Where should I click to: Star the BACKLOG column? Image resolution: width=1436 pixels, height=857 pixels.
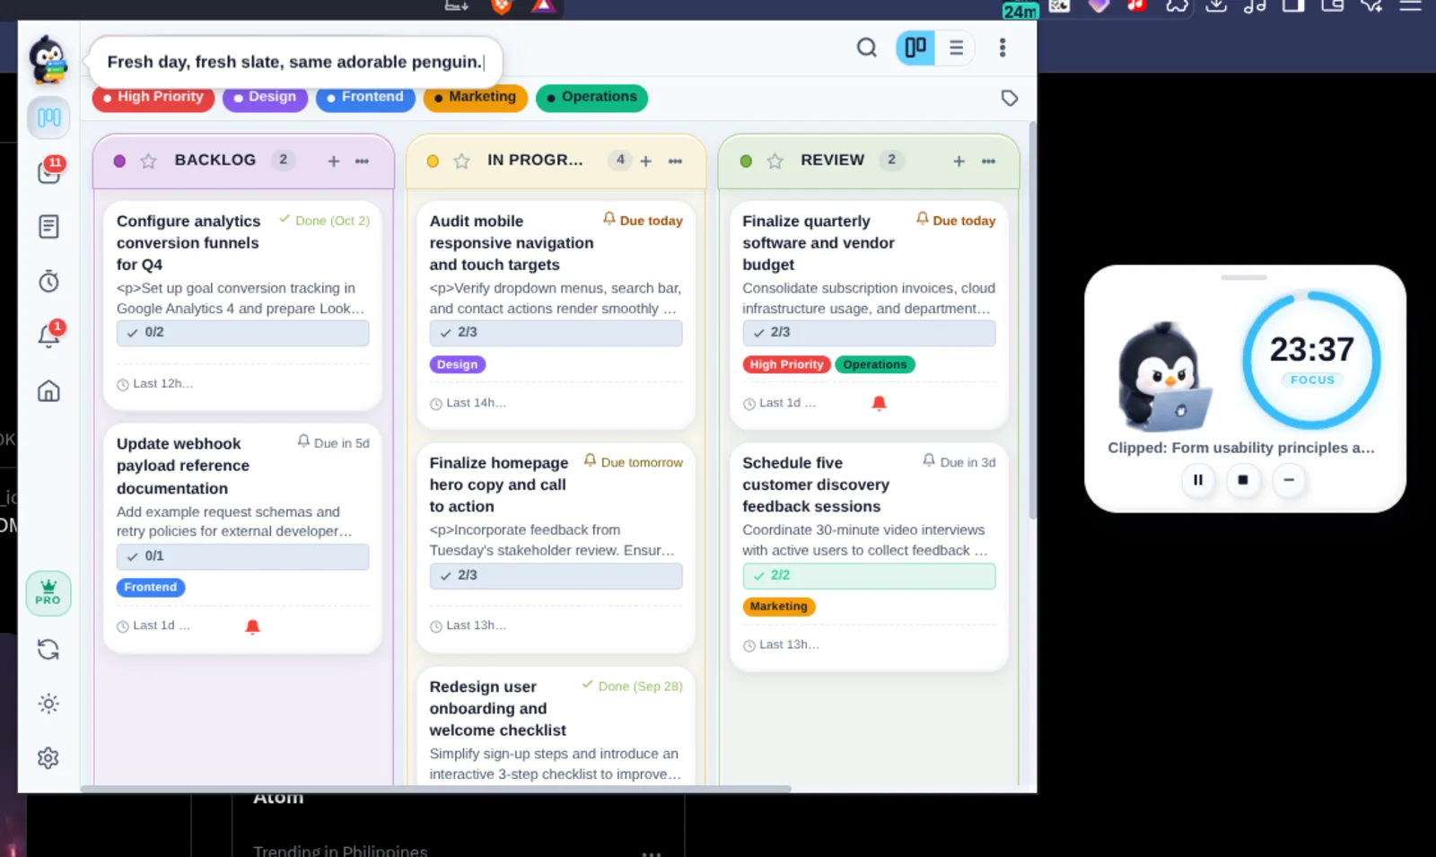coord(149,161)
